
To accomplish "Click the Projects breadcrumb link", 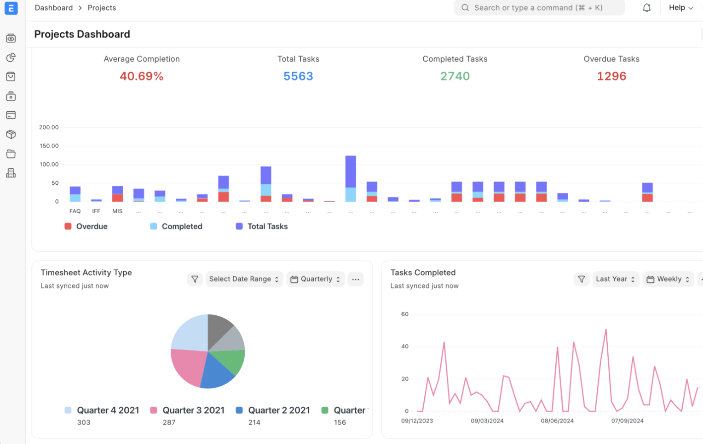I will [x=102, y=8].
